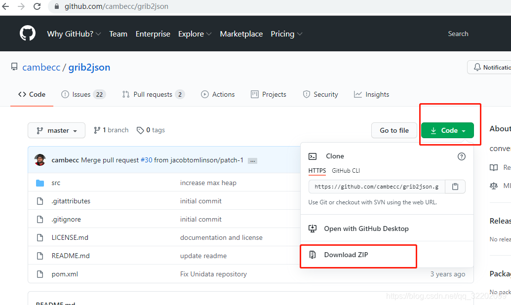511x305 pixels.
Task: Click the Go to file button
Action: click(394, 130)
